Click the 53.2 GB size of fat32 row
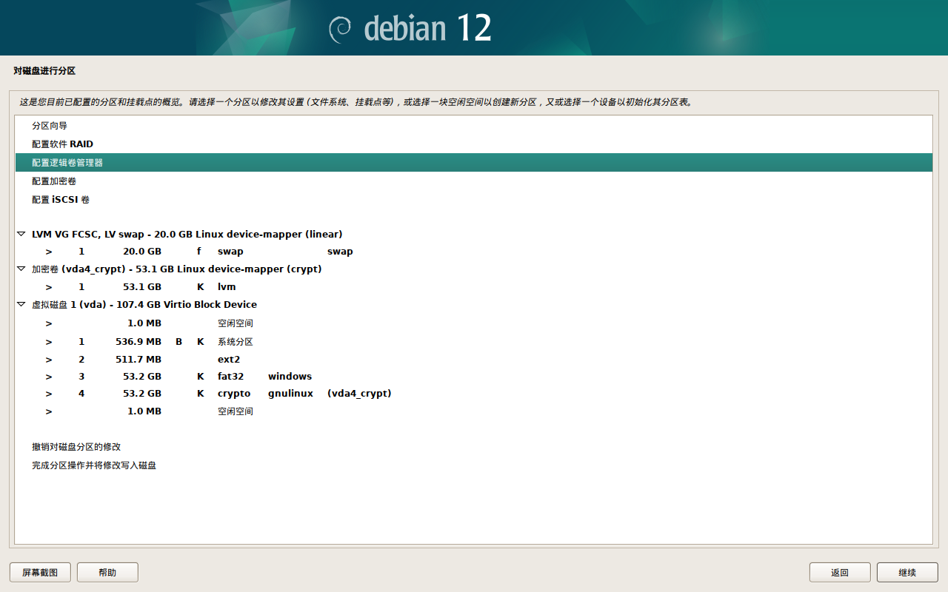The width and height of the screenshot is (948, 592). [142, 377]
